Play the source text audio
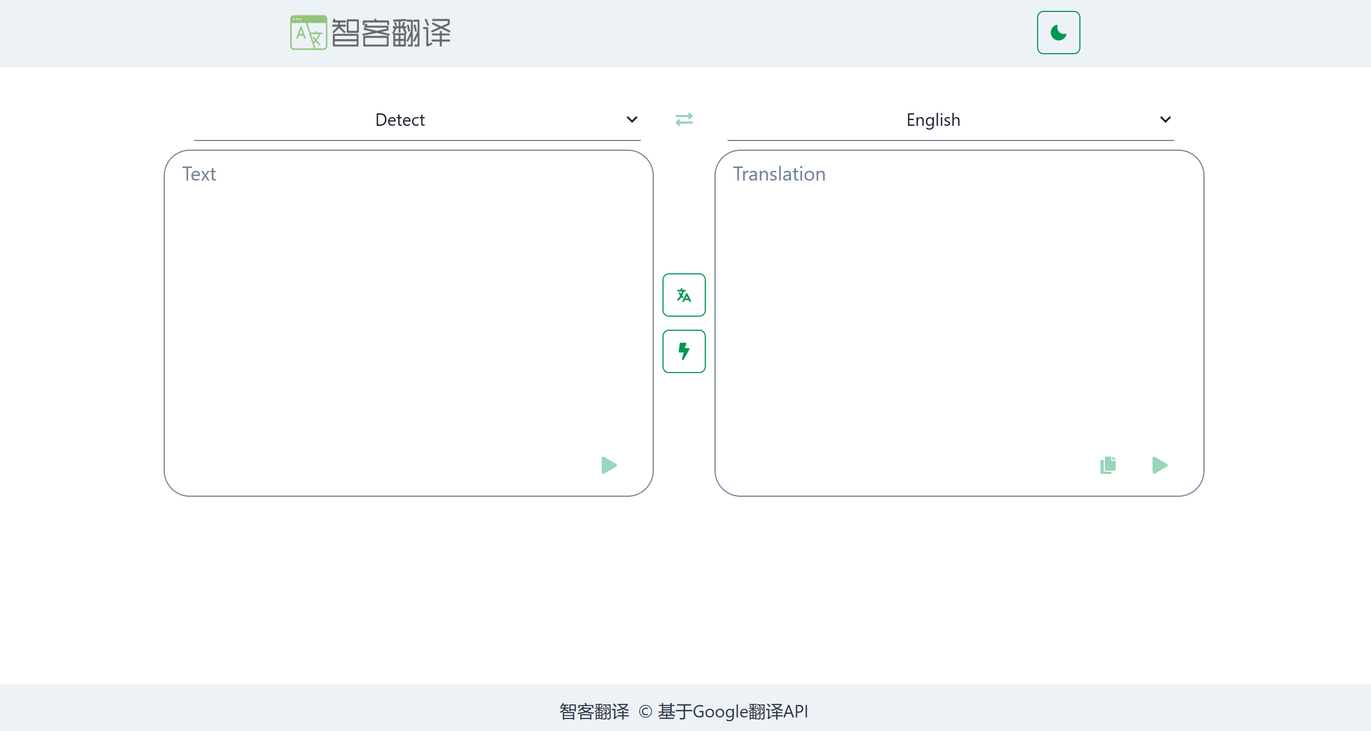1371x731 pixels. point(609,465)
